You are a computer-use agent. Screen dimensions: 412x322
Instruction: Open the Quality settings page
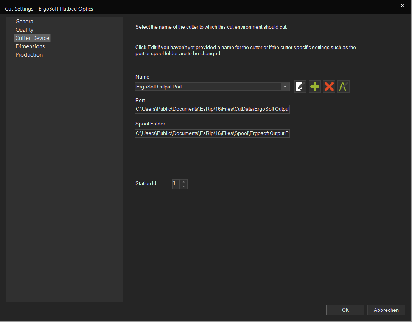point(25,29)
